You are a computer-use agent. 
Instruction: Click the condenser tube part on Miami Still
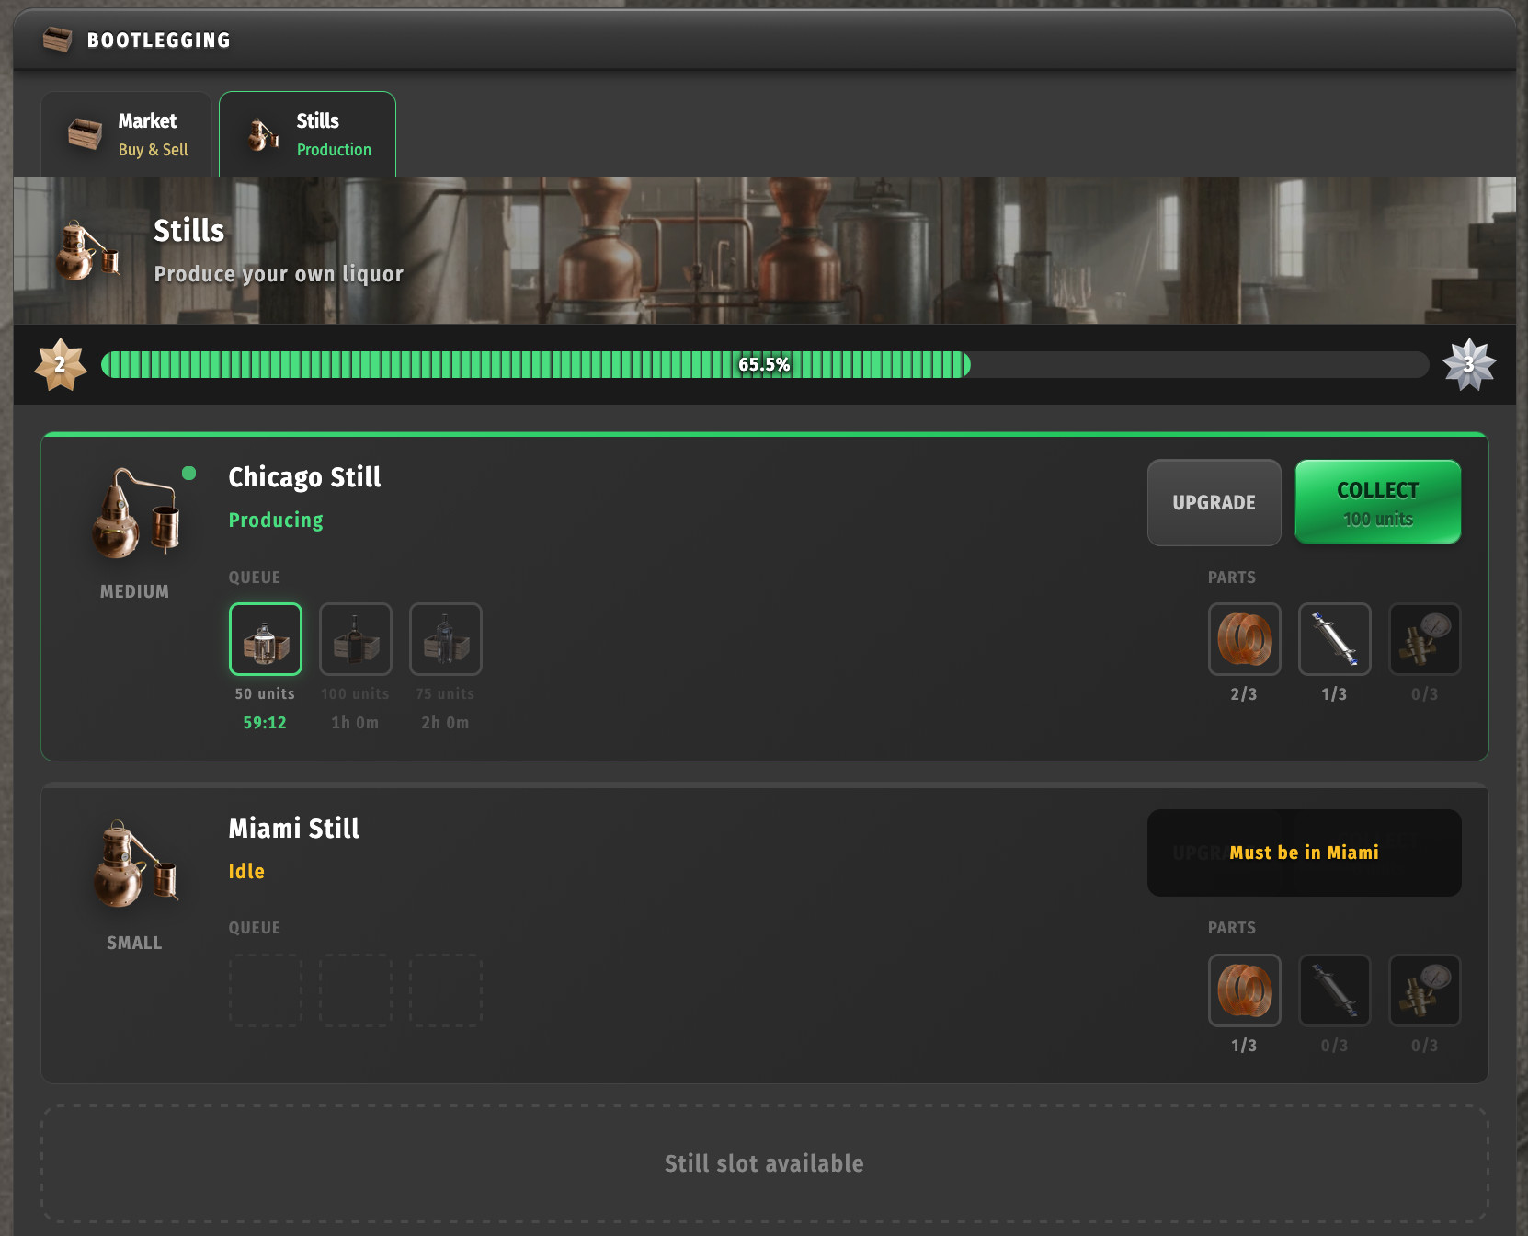point(1334,990)
